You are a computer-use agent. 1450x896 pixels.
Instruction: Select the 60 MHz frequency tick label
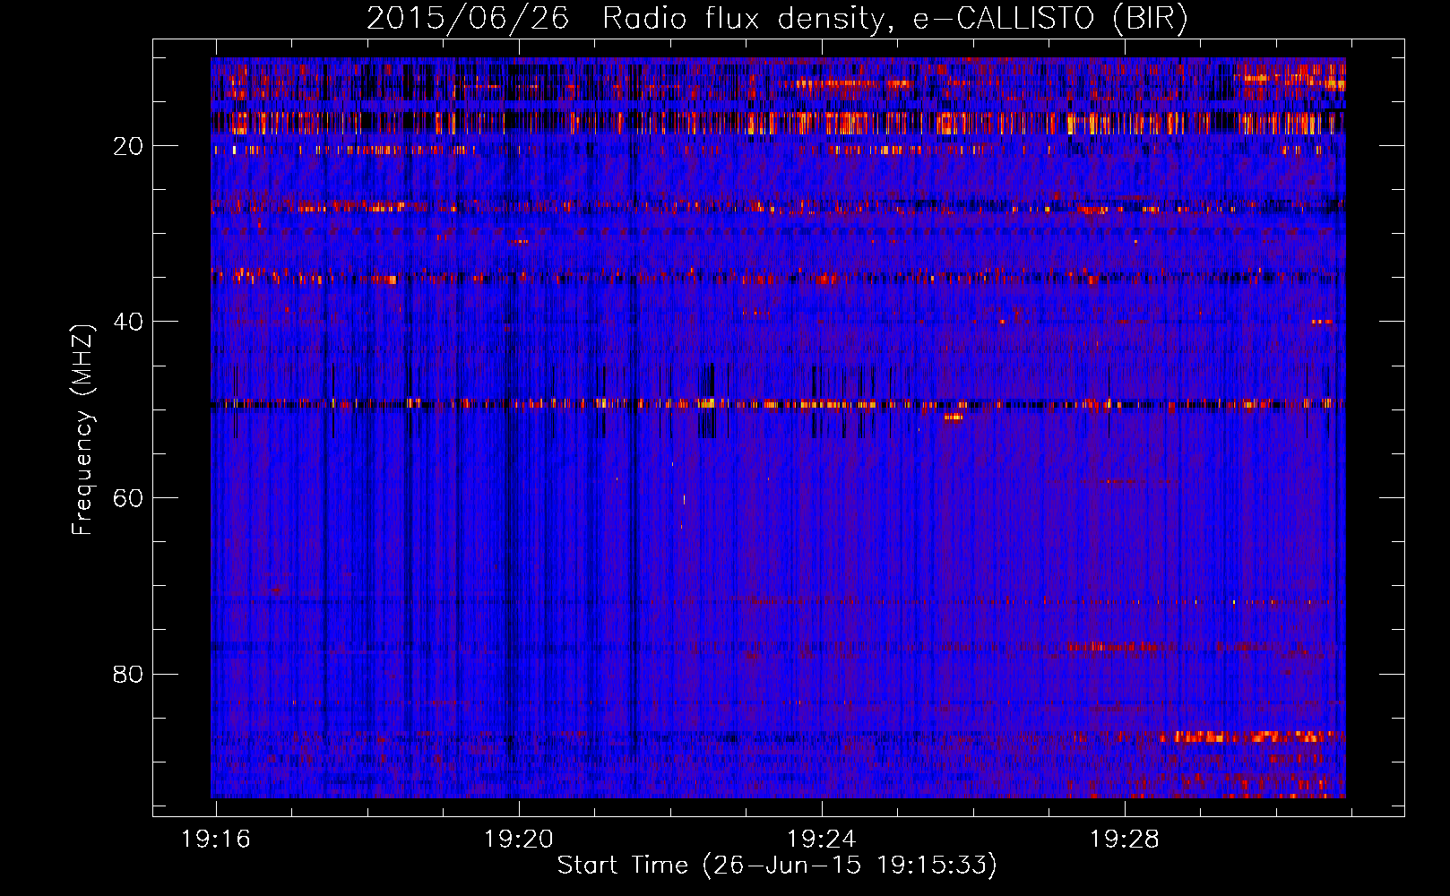click(x=129, y=498)
